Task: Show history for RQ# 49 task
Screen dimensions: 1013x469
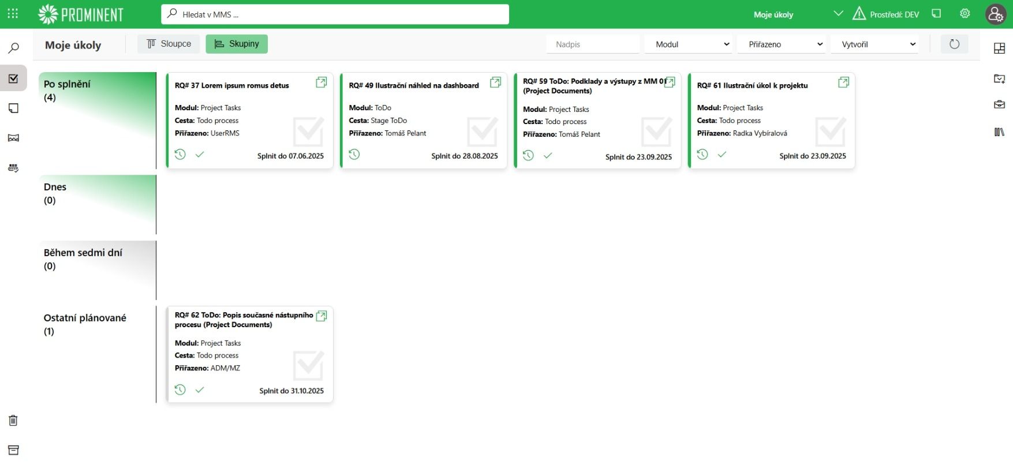Action: tap(354, 155)
